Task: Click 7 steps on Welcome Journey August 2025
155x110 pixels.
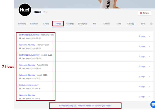Action: [142, 67]
